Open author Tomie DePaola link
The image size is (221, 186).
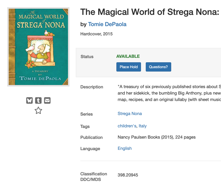(107, 24)
